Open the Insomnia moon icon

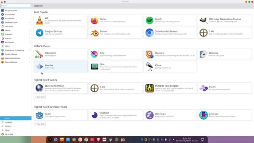tap(94, 115)
